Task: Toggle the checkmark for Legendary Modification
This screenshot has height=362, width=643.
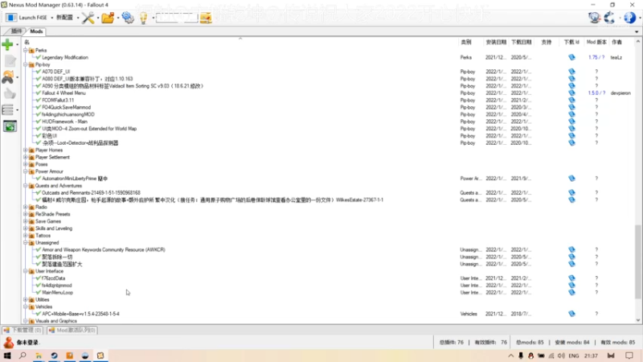Action: click(x=38, y=57)
